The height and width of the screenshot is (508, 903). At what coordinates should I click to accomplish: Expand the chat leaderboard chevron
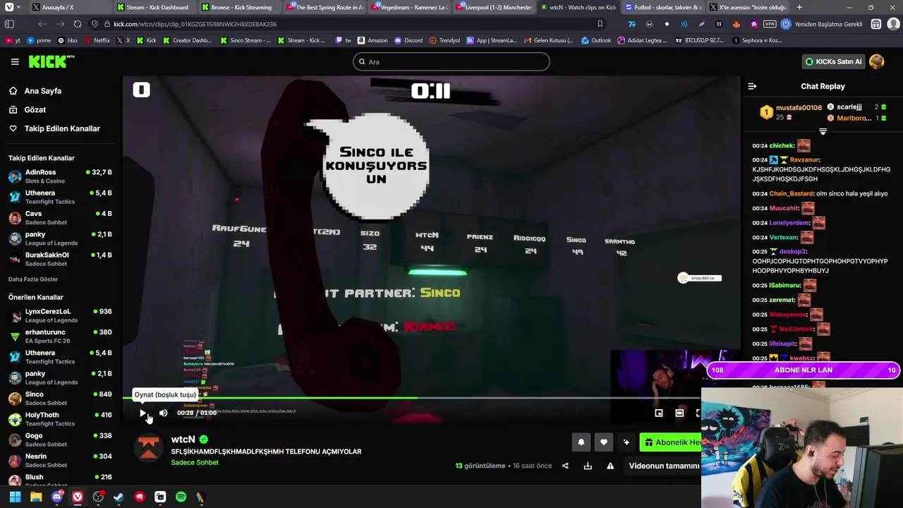point(823,132)
